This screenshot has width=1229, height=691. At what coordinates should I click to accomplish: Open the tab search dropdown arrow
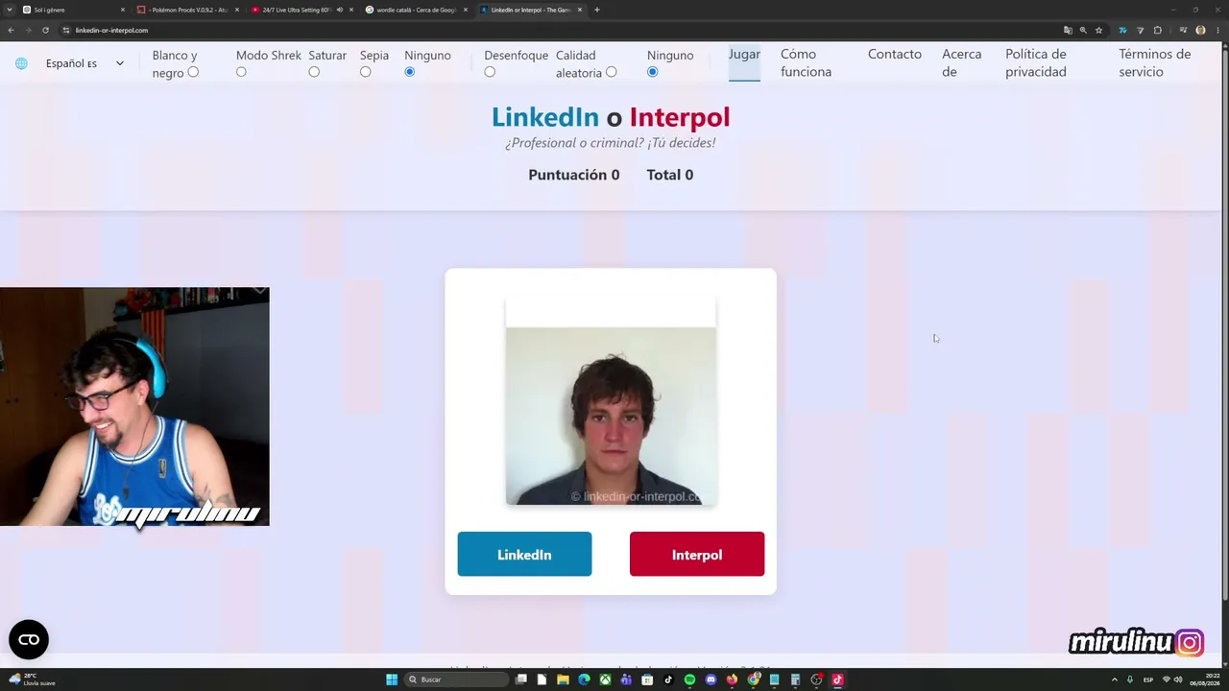coord(11,10)
